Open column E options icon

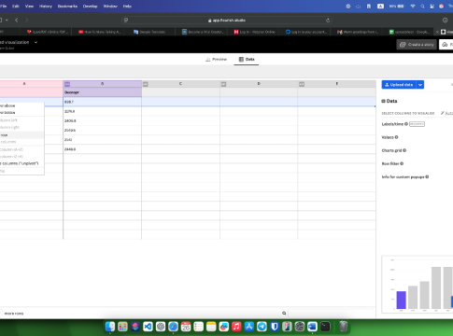click(302, 84)
